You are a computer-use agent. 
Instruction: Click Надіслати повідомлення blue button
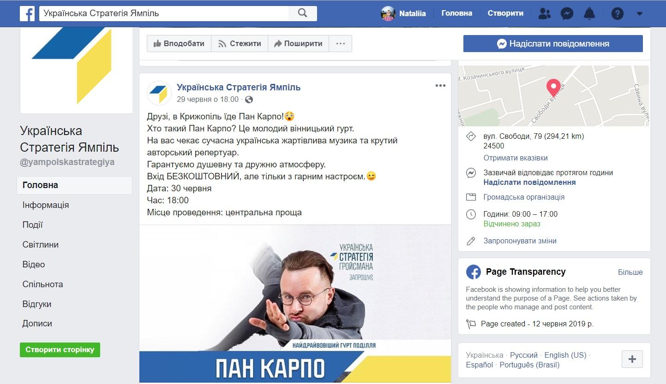(x=553, y=44)
